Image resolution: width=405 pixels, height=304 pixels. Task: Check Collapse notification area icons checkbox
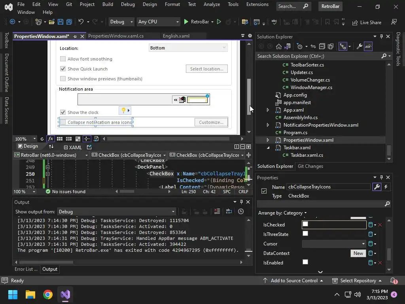click(x=63, y=122)
